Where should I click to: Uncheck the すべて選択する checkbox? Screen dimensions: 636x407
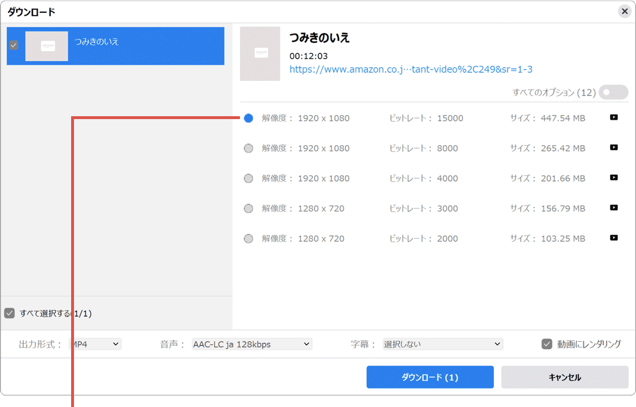pyautogui.click(x=9, y=313)
